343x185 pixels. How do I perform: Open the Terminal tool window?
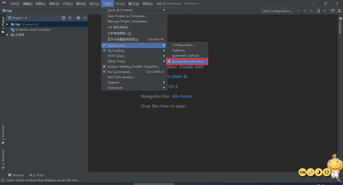[16, 175]
